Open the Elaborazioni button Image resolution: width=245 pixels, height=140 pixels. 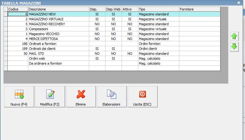[x=112, y=97]
